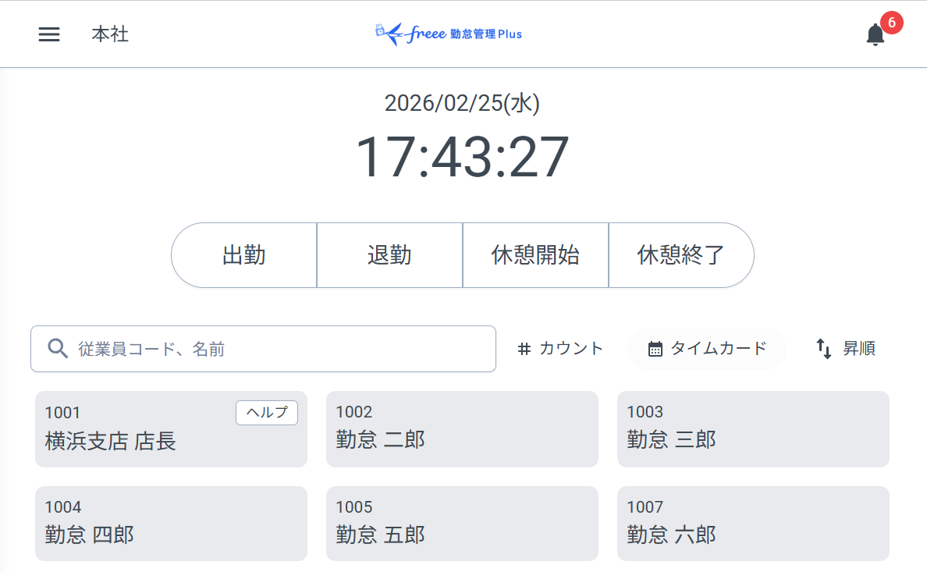Toggle the カウント option

tap(559, 348)
